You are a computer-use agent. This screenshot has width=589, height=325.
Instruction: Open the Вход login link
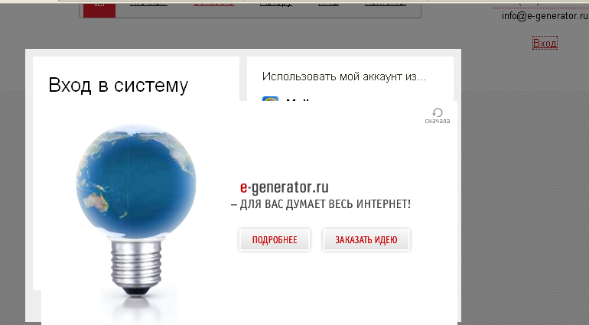pyautogui.click(x=545, y=43)
